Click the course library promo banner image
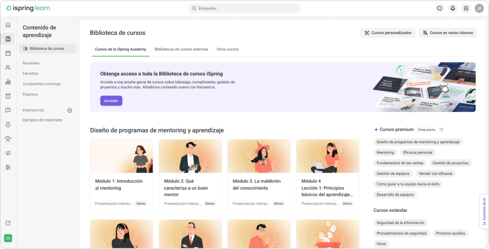This screenshot has height=249, width=489. [x=424, y=87]
